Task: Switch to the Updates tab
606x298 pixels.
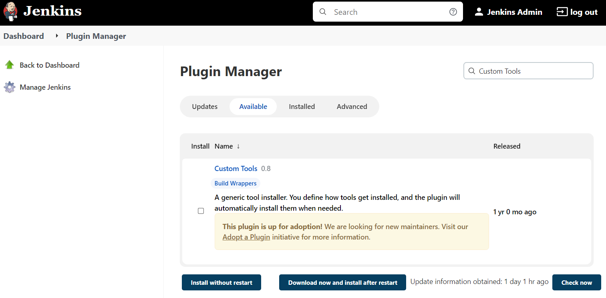Action: tap(205, 107)
